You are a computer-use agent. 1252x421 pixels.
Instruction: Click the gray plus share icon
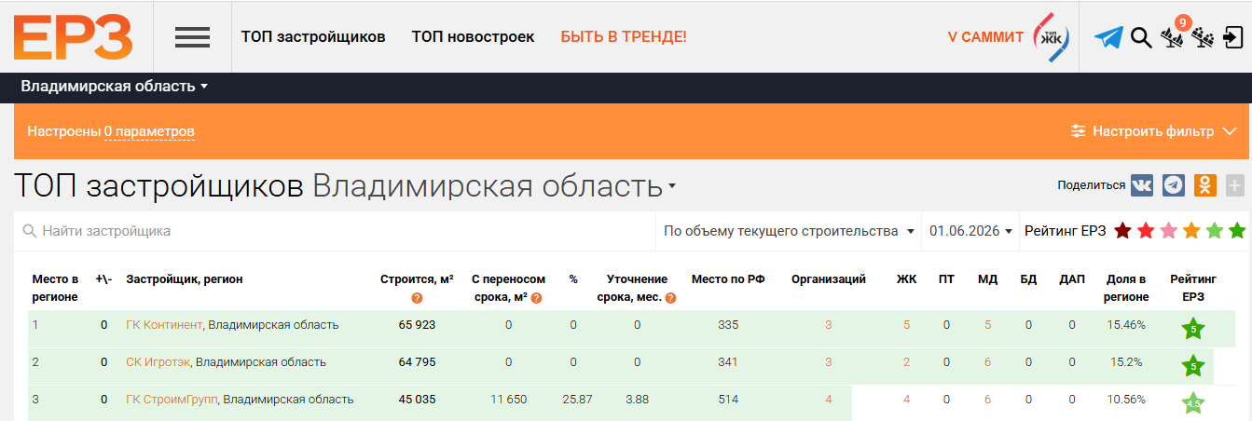tap(1235, 185)
